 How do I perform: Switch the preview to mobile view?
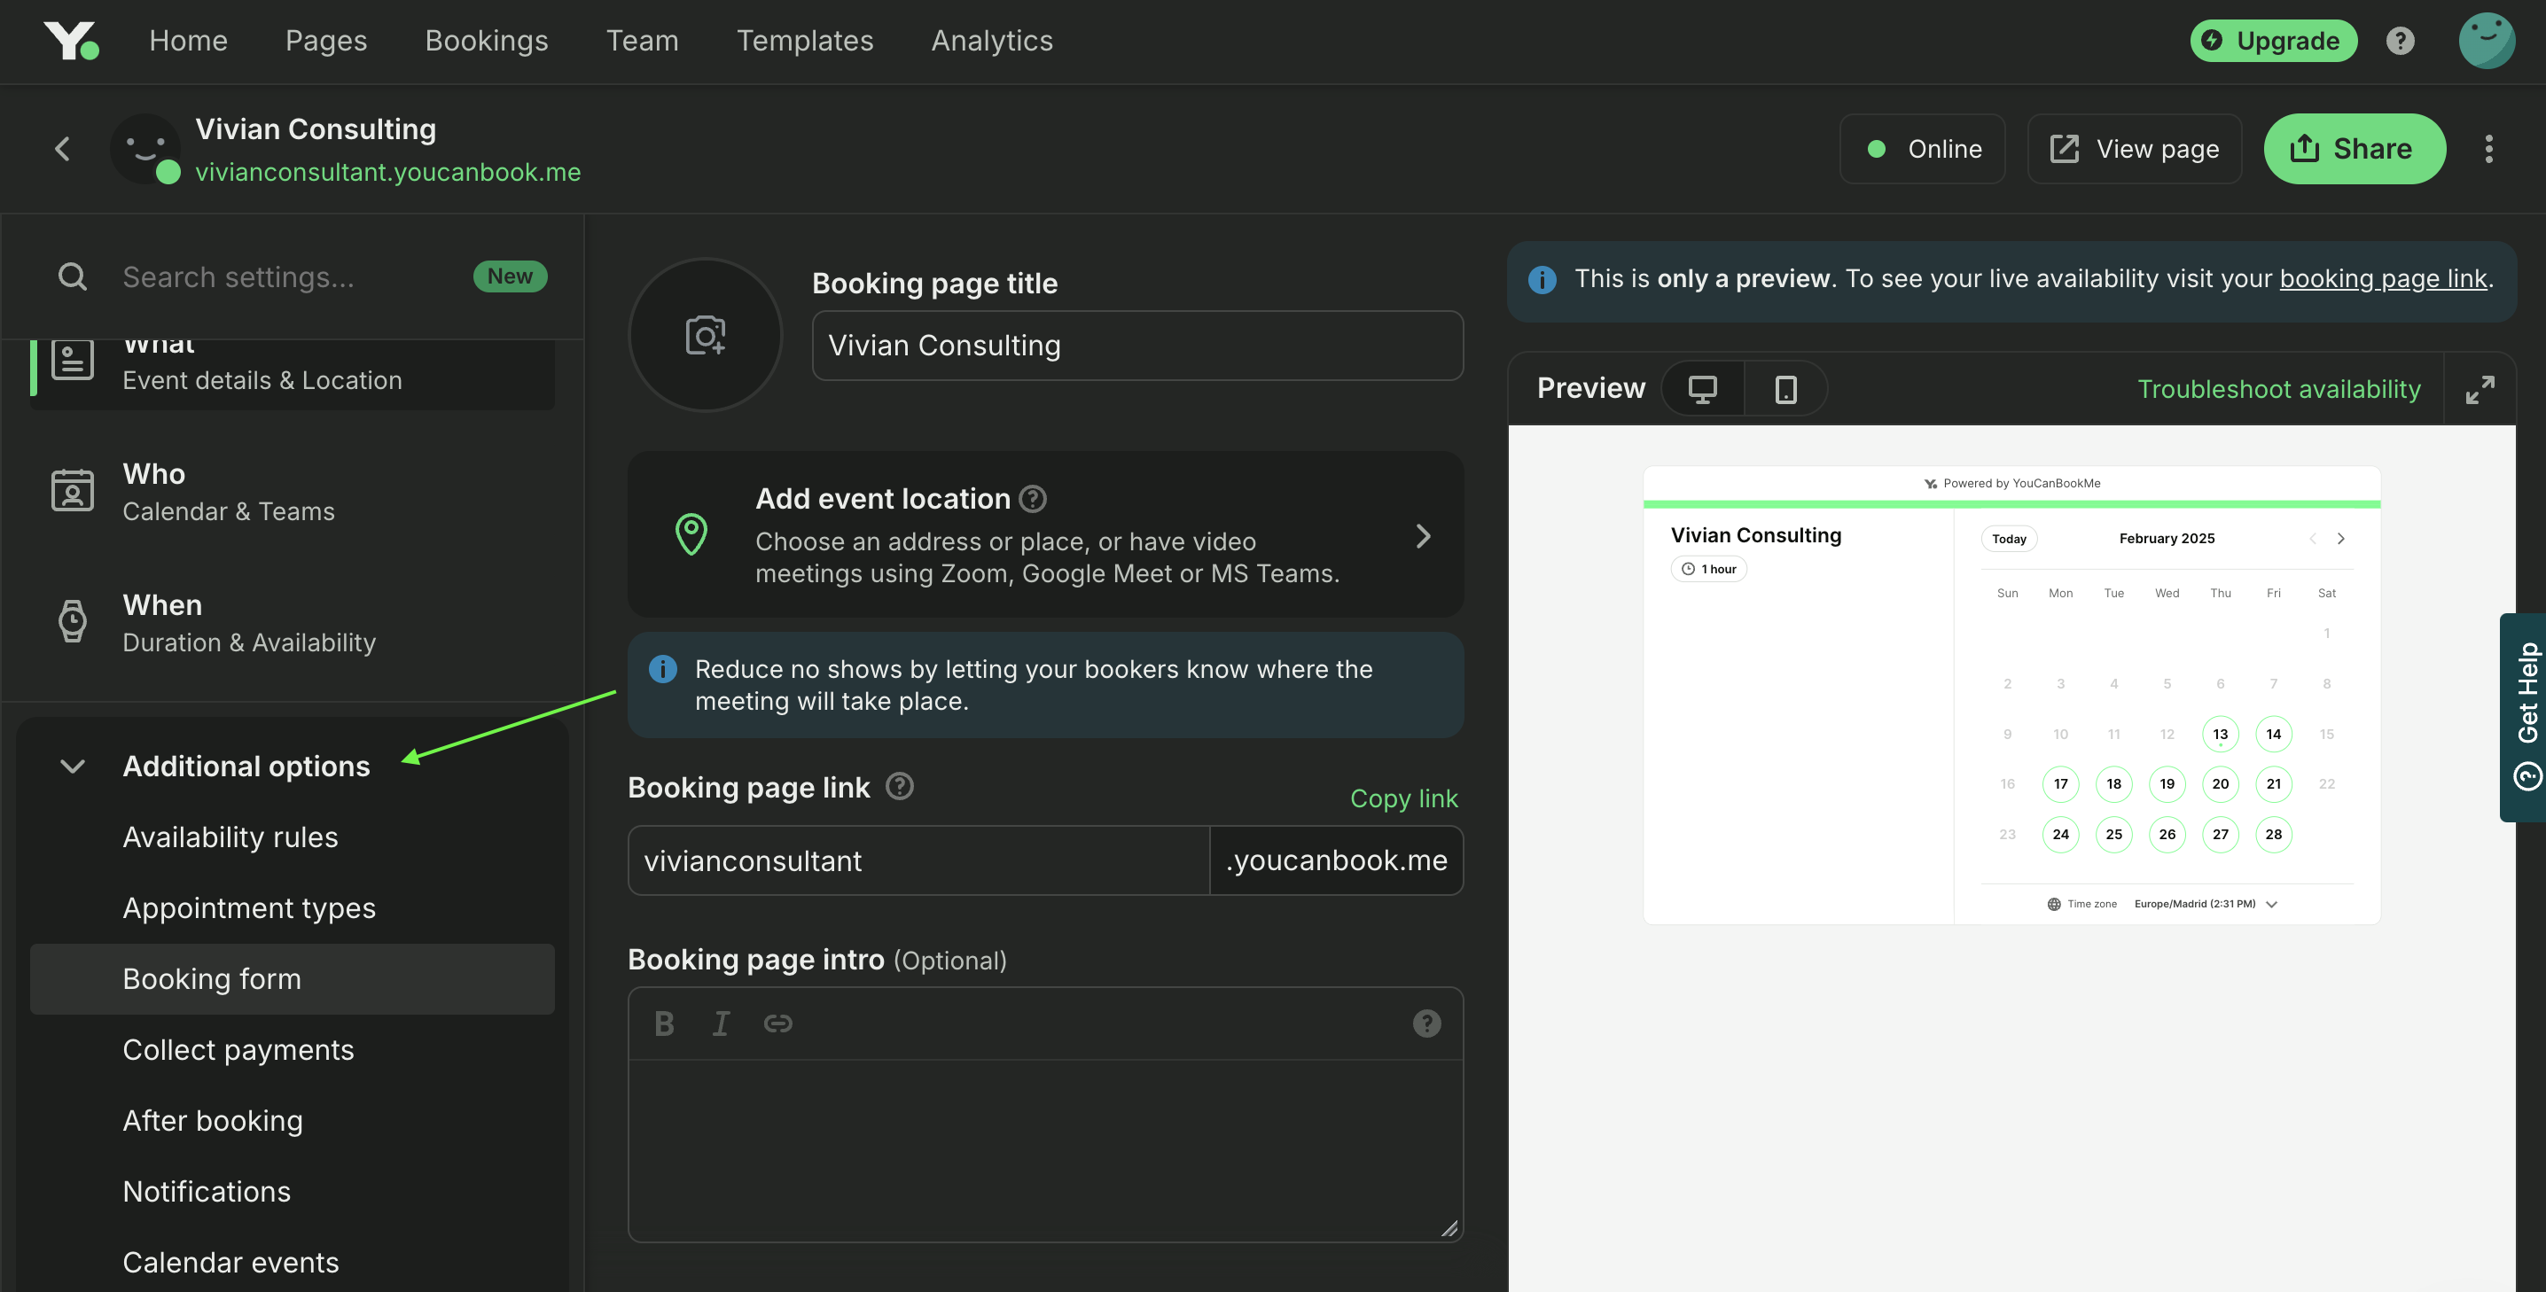pos(1785,388)
